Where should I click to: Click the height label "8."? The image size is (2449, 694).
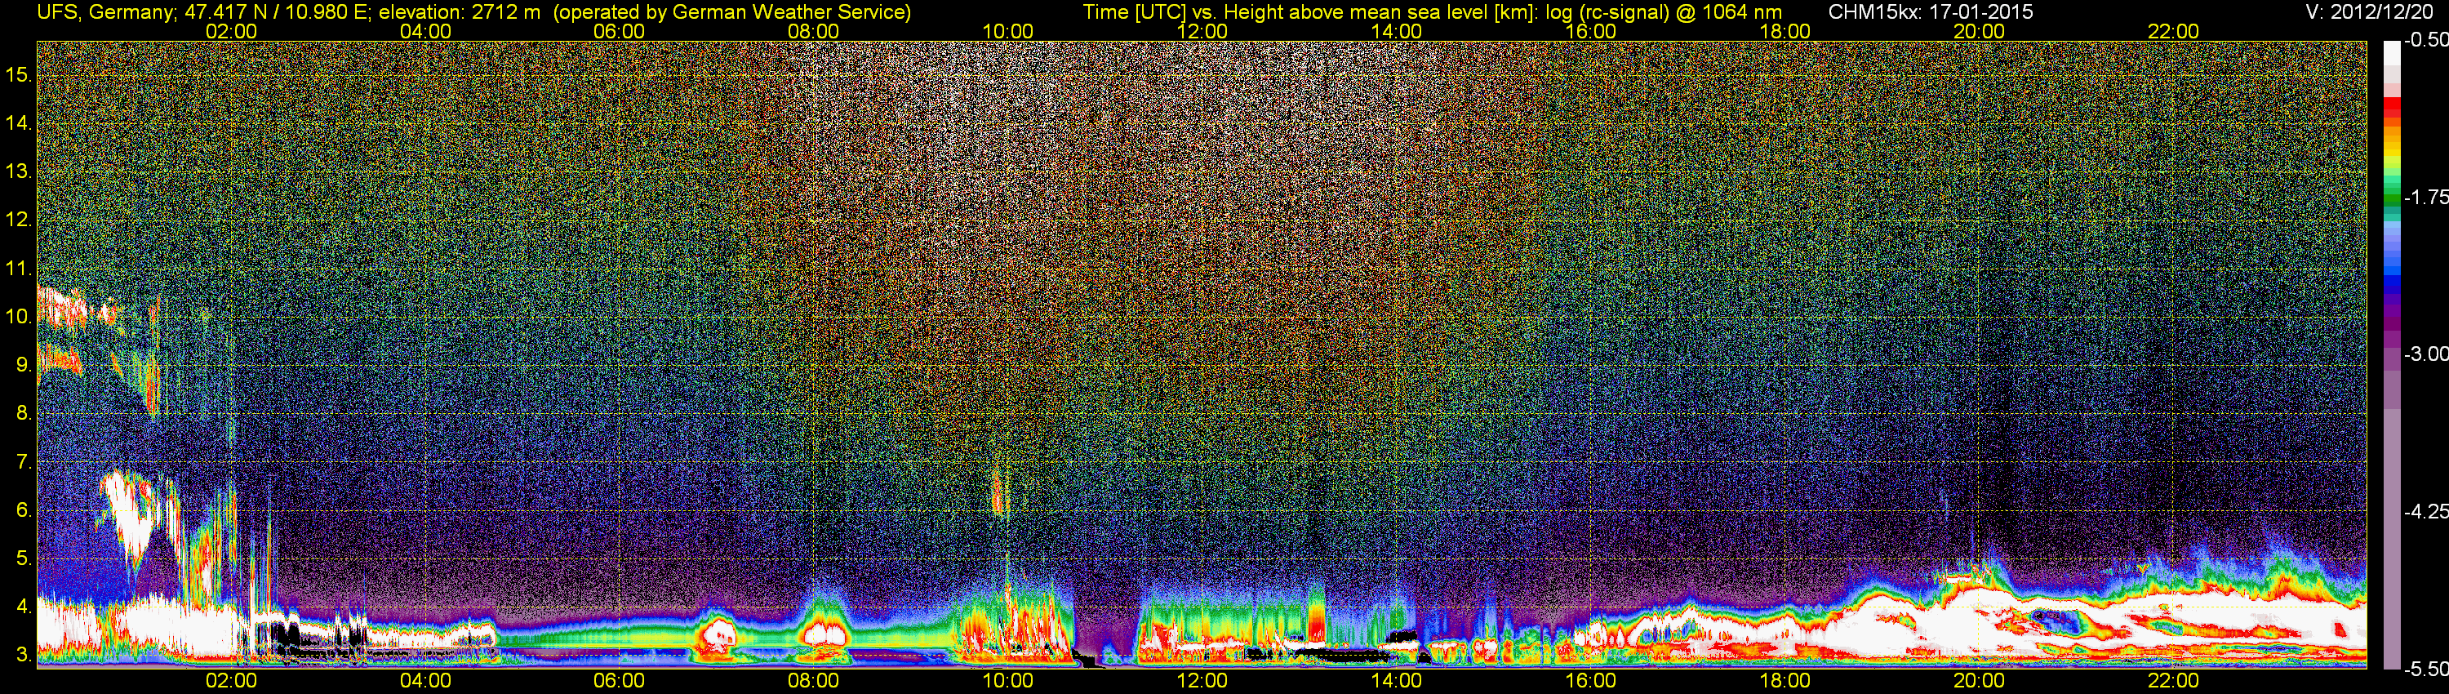24,412
